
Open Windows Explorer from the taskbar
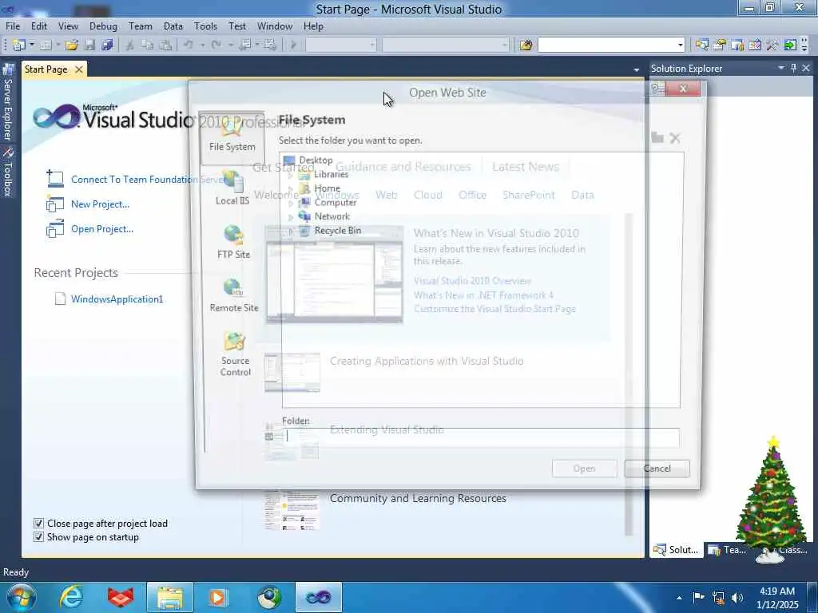click(170, 597)
